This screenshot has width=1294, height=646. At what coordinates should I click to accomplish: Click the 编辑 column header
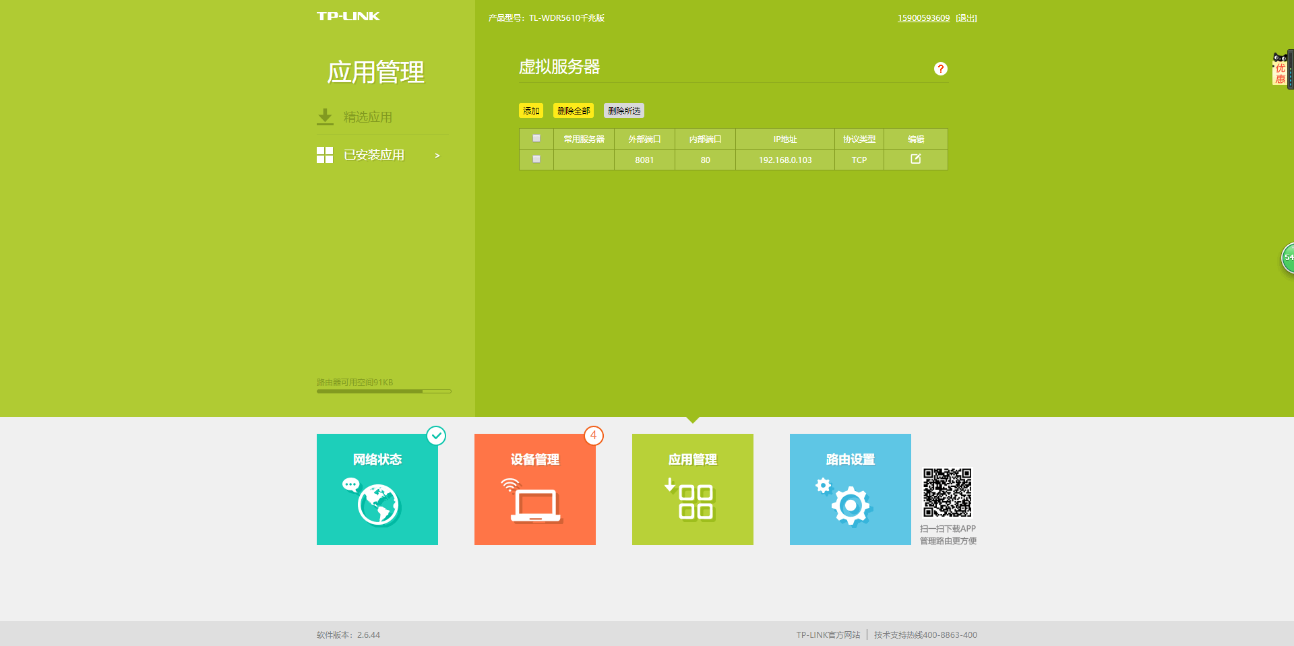(916, 139)
